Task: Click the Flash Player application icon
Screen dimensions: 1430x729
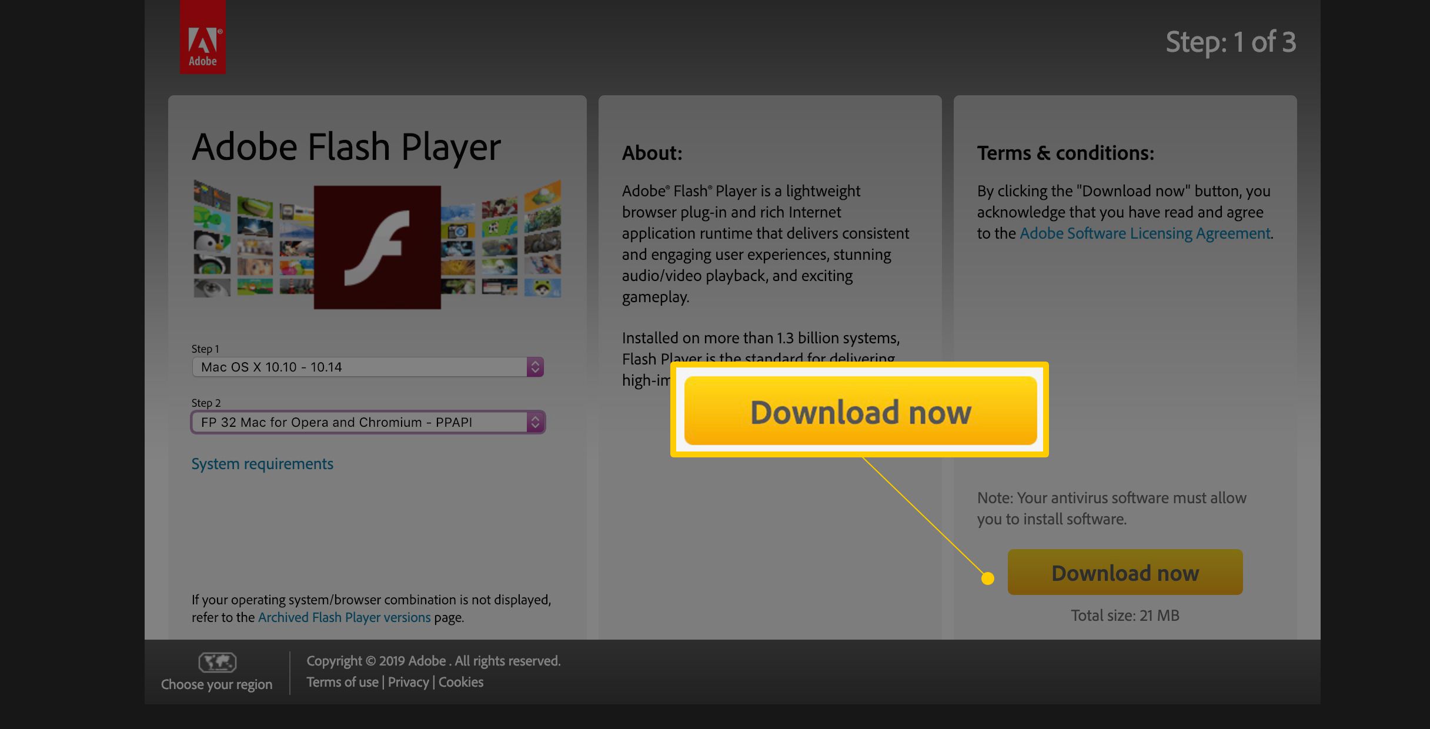Action: point(376,248)
